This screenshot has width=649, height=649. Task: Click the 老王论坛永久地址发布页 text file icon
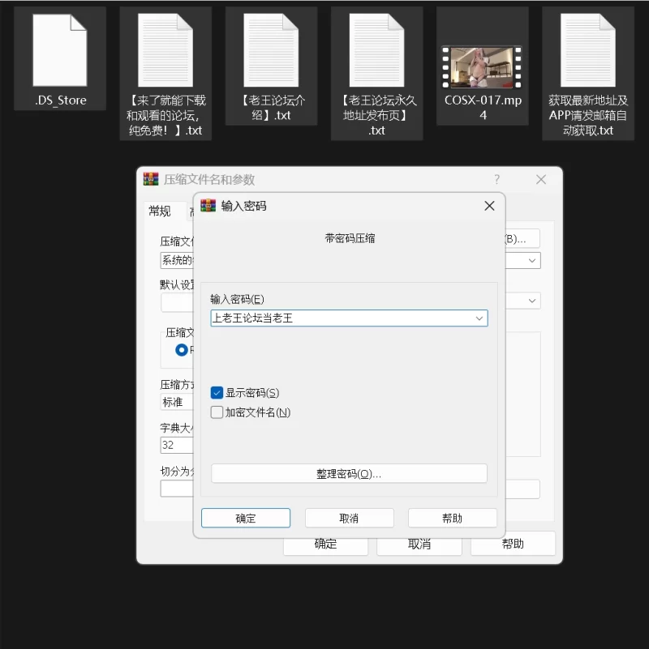[376, 50]
